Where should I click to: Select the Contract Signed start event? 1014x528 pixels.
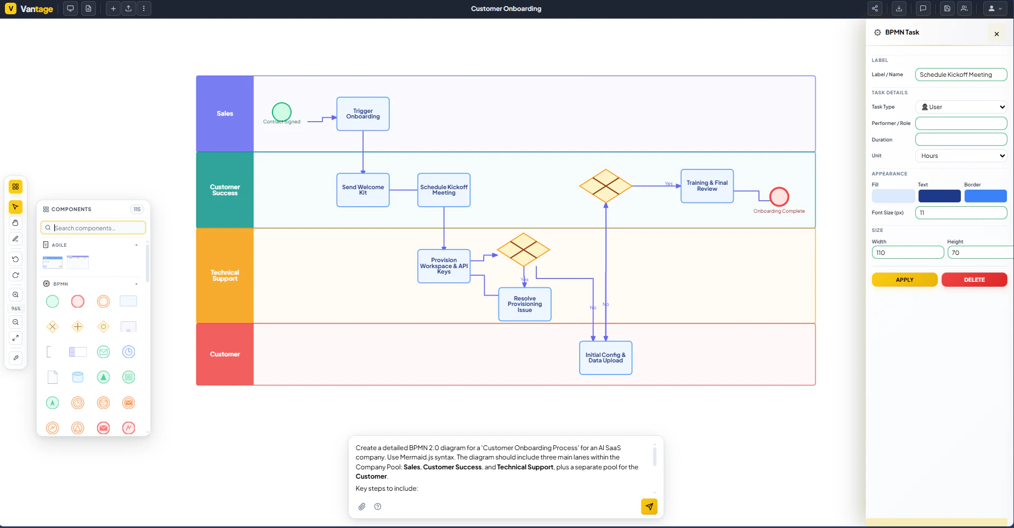282,112
